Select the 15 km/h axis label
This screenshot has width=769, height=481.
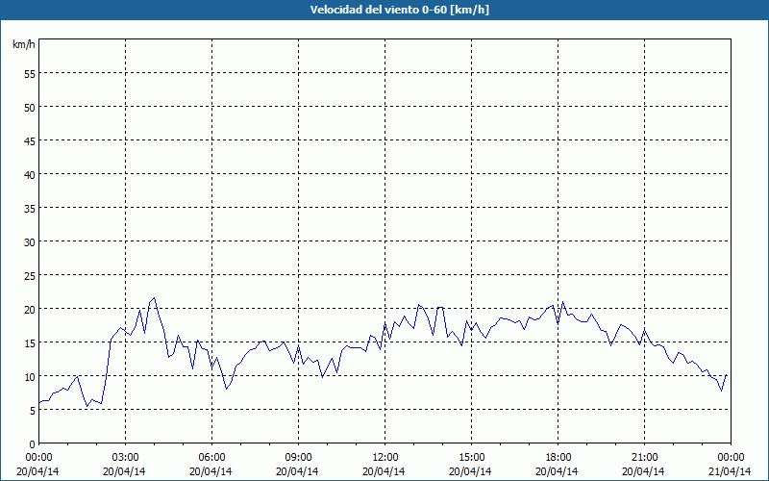pyautogui.click(x=30, y=342)
